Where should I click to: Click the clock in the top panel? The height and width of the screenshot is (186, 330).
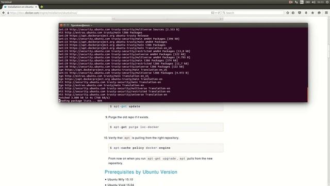(321, 2)
